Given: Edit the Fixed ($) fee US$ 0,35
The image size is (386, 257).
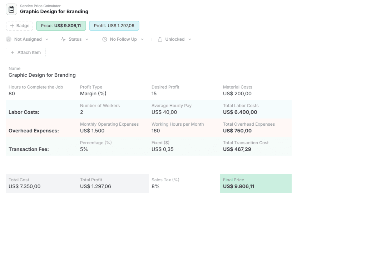Looking at the screenshot, I should click(x=163, y=149).
